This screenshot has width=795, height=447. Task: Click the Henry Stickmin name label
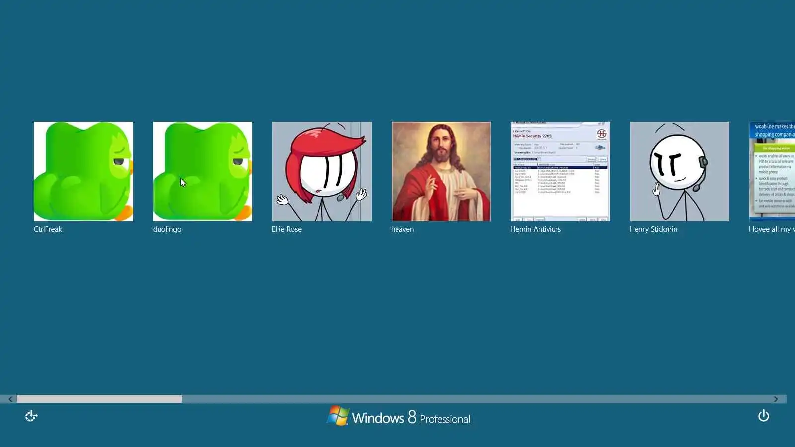[x=653, y=229]
